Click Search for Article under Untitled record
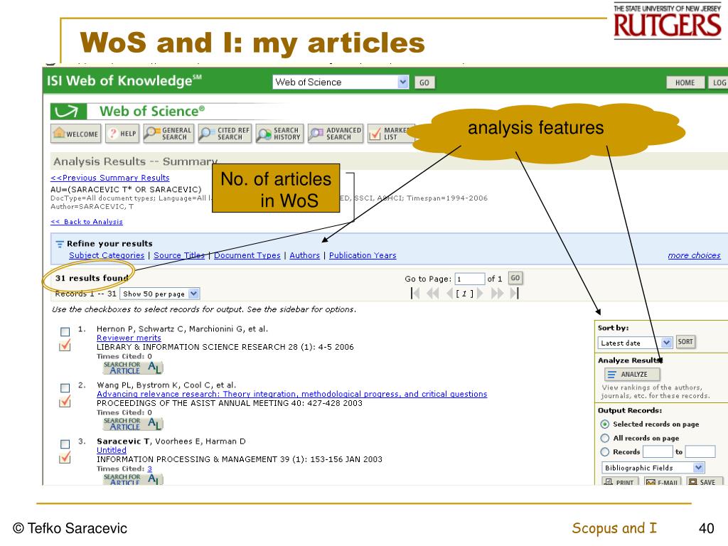This screenshot has width=728, height=546. click(133, 478)
